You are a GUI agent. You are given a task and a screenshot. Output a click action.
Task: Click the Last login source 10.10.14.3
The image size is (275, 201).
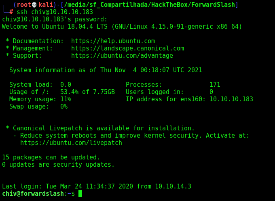tap(173, 186)
